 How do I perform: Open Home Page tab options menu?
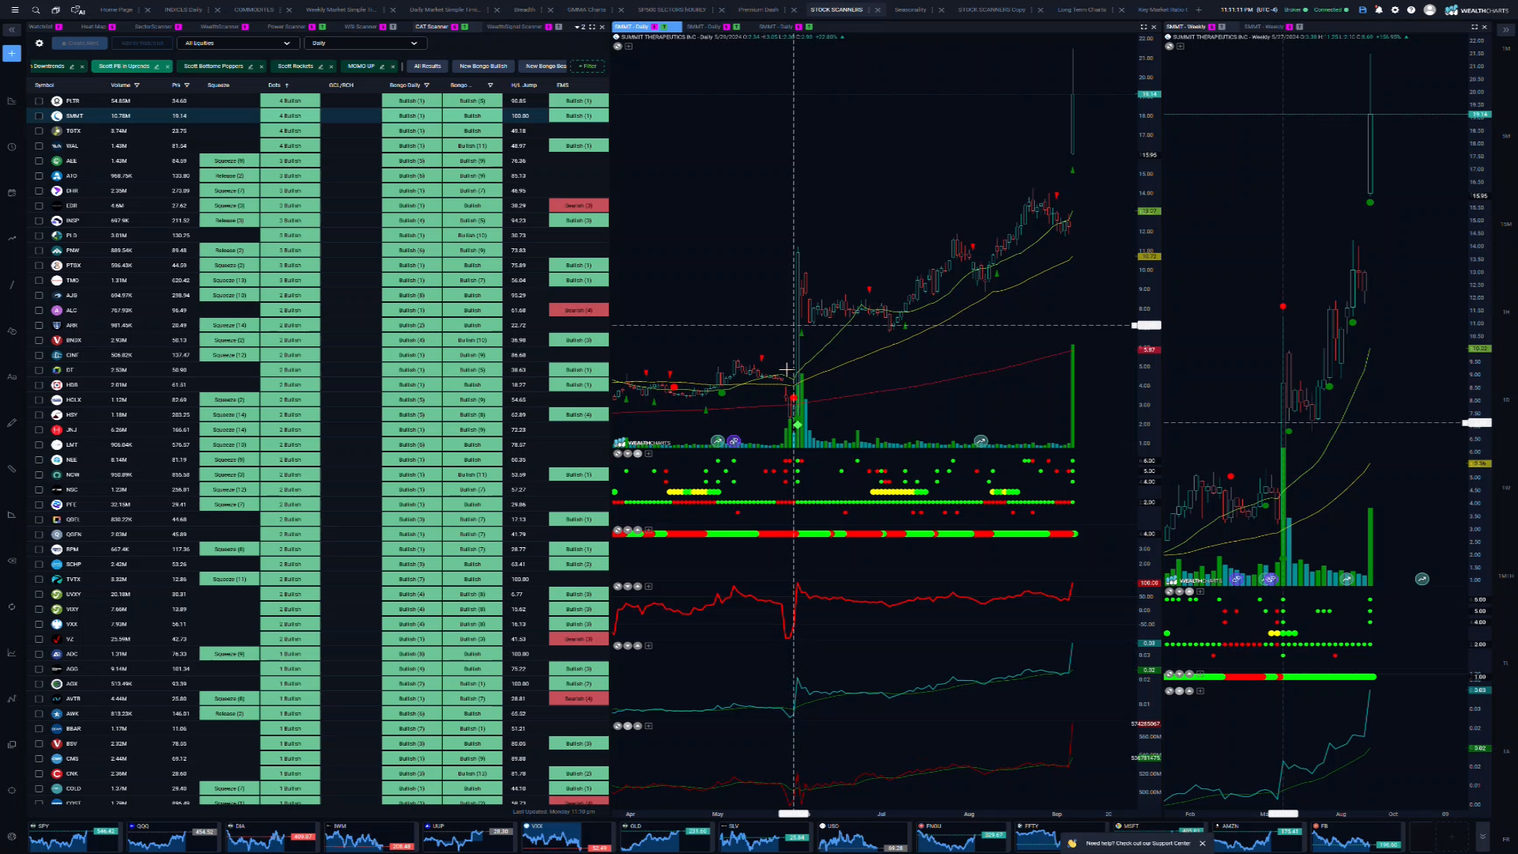140,10
